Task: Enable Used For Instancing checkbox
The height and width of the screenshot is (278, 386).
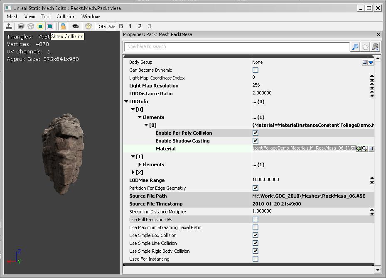Action: pyautogui.click(x=255, y=259)
